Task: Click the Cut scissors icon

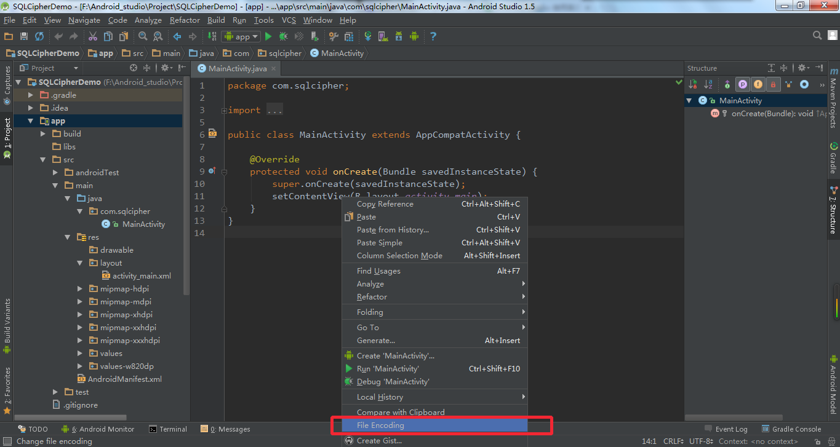Action: coord(93,37)
